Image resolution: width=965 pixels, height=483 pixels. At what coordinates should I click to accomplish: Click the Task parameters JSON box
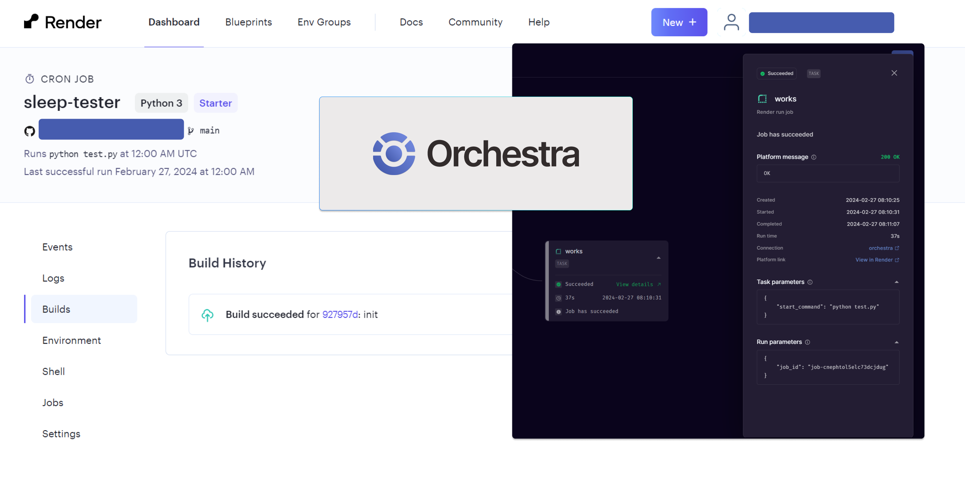[x=828, y=307]
